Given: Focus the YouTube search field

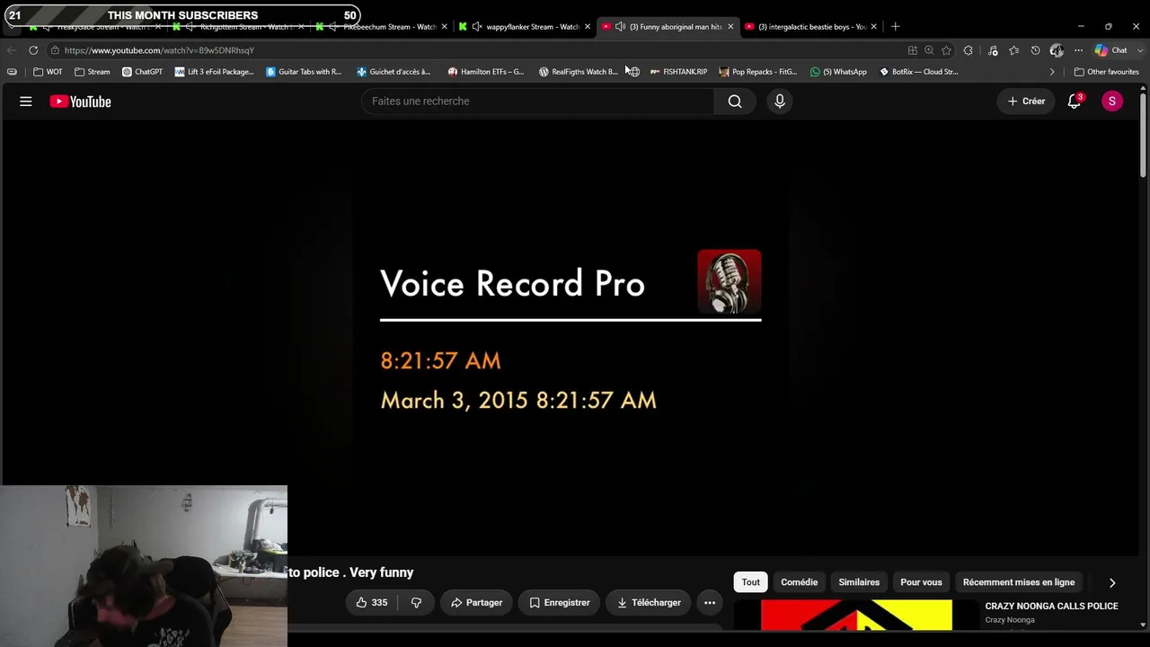Looking at the screenshot, I should pos(538,102).
